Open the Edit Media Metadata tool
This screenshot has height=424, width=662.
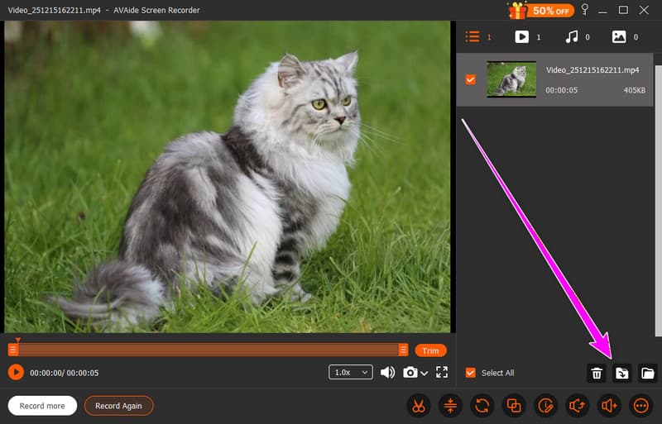[545, 406]
